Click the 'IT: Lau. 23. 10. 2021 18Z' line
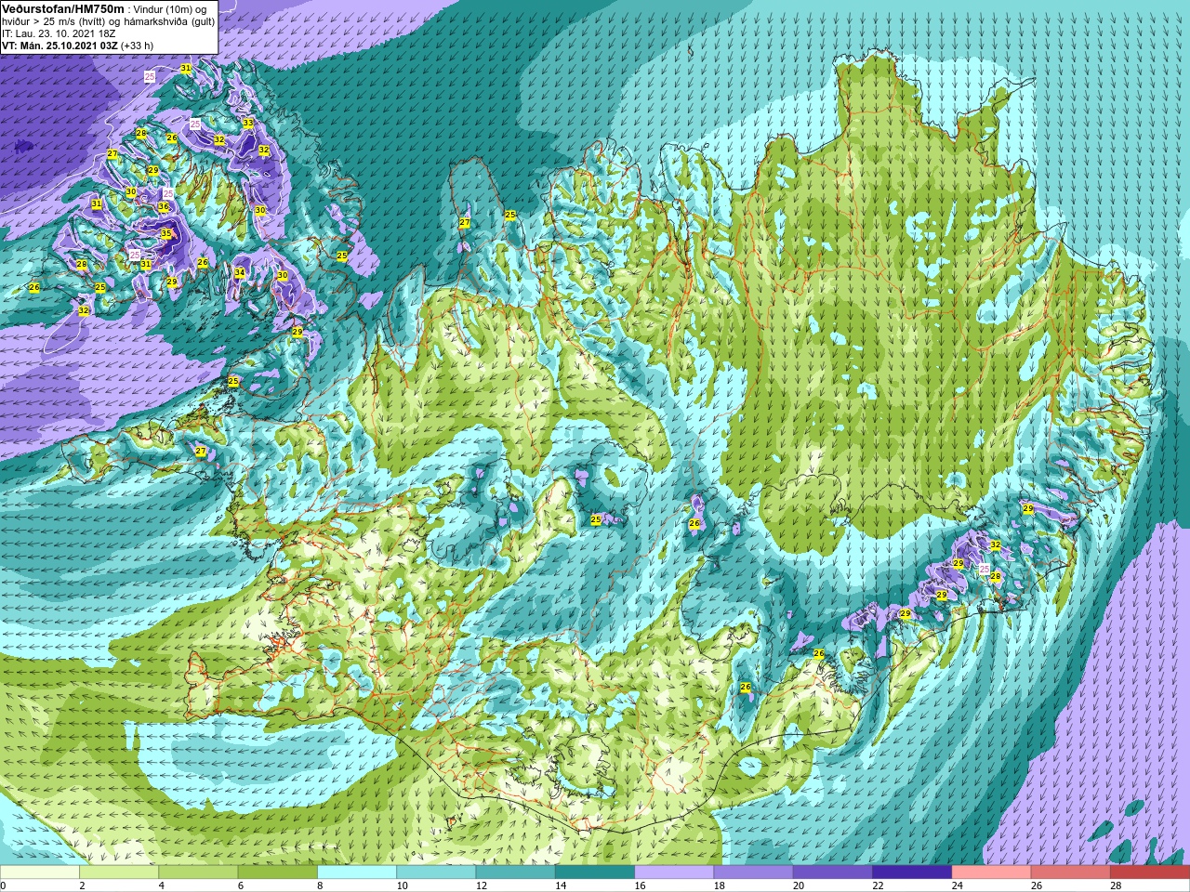This screenshot has height=892, width=1190. point(58,33)
